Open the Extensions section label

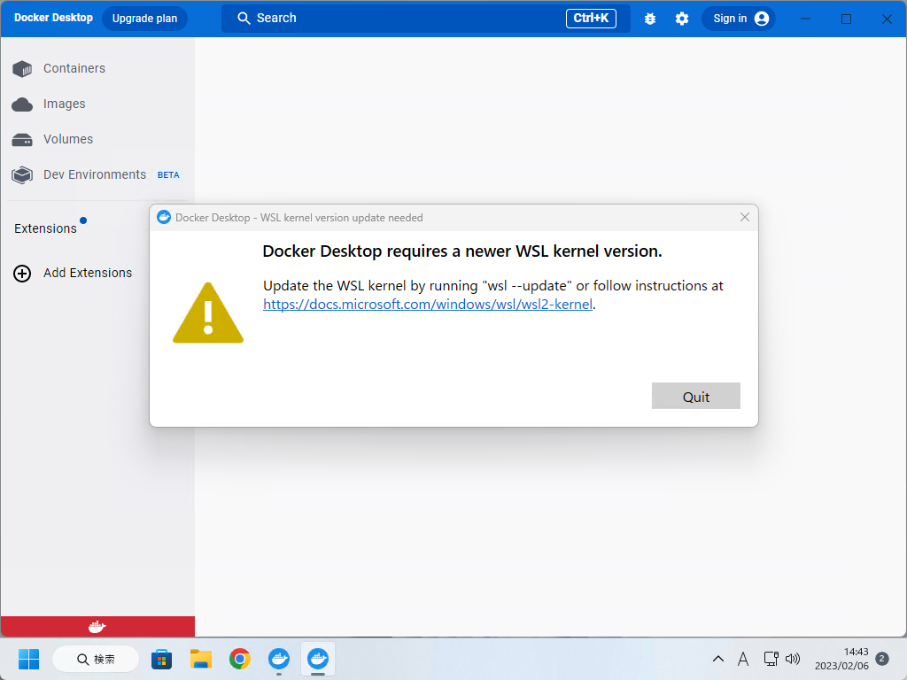coord(45,228)
